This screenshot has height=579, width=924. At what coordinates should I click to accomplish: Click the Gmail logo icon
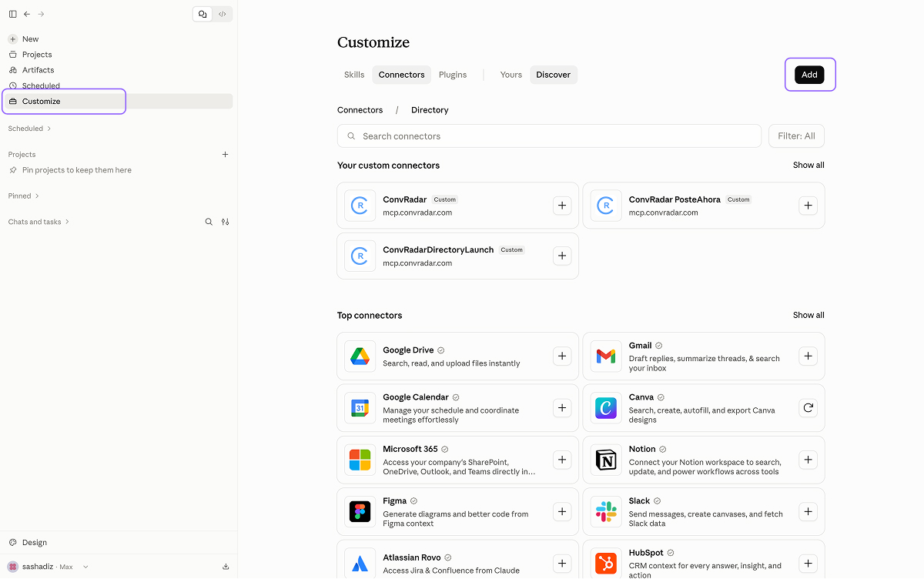click(x=606, y=356)
